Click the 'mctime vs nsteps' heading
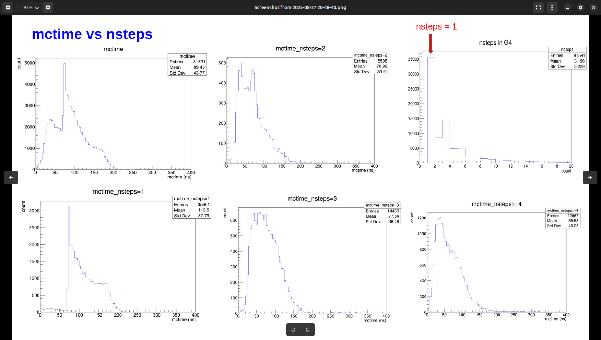601x340 pixels. [x=92, y=34]
